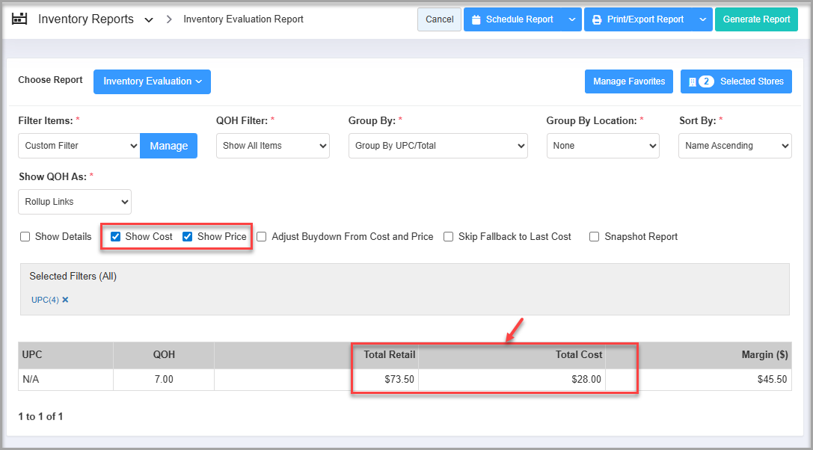Screen dimensions: 813x450
Task: Click the building icon on Selected Stores
Action: coord(693,81)
